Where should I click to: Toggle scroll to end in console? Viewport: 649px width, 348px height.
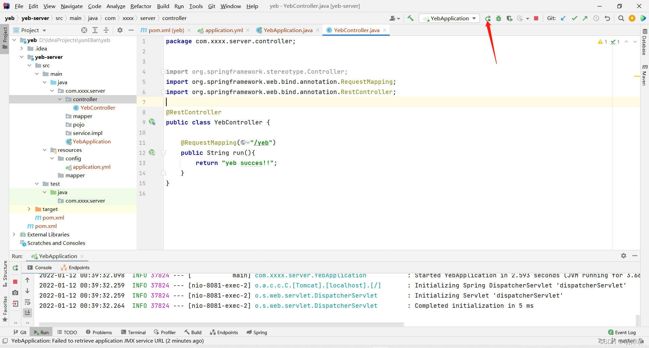[x=27, y=313]
